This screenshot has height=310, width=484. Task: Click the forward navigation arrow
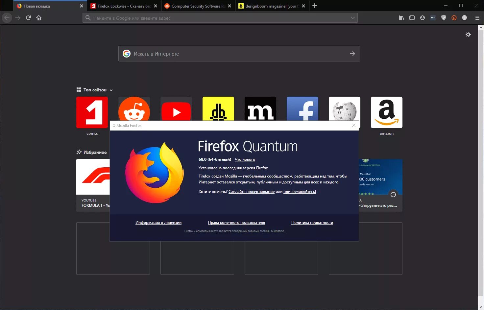click(18, 18)
